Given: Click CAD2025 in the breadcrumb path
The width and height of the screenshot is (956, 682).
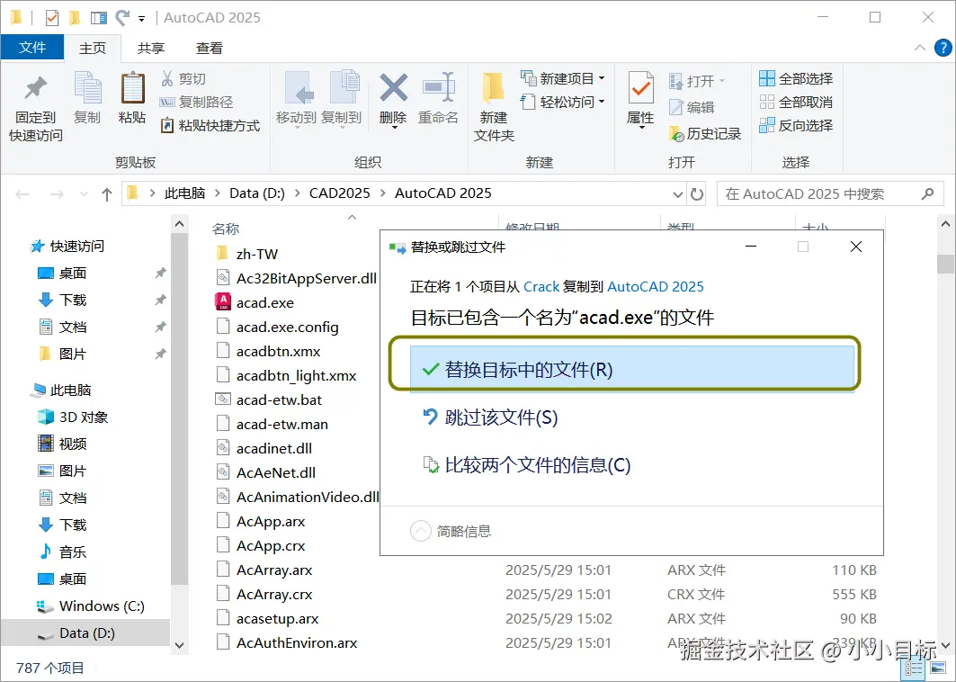Looking at the screenshot, I should click(x=340, y=193).
